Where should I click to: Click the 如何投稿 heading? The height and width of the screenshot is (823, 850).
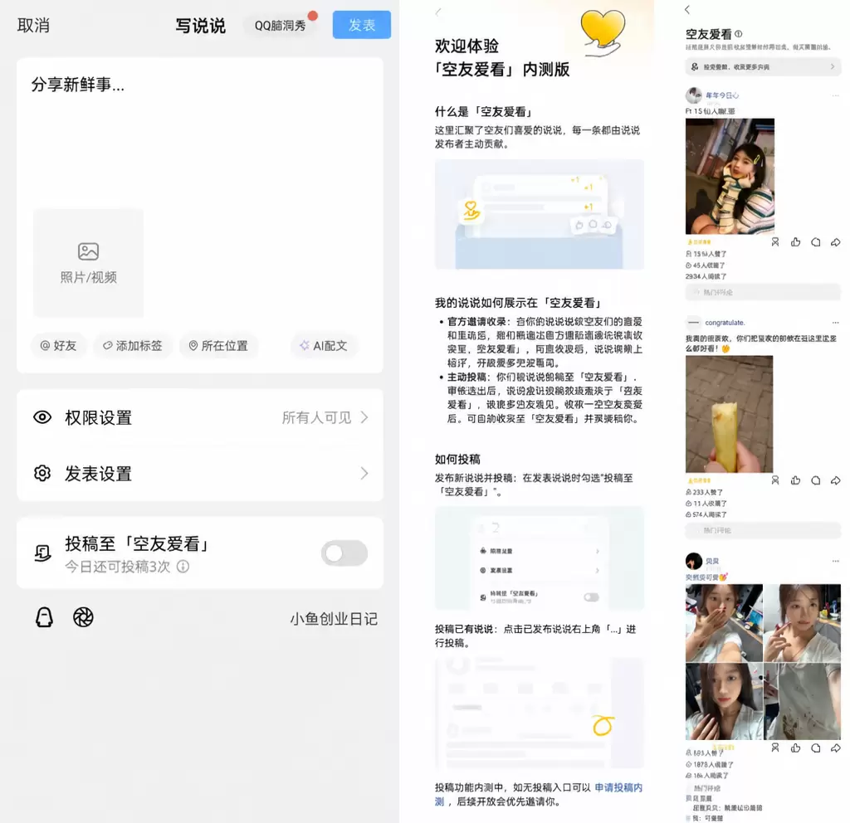point(457,460)
